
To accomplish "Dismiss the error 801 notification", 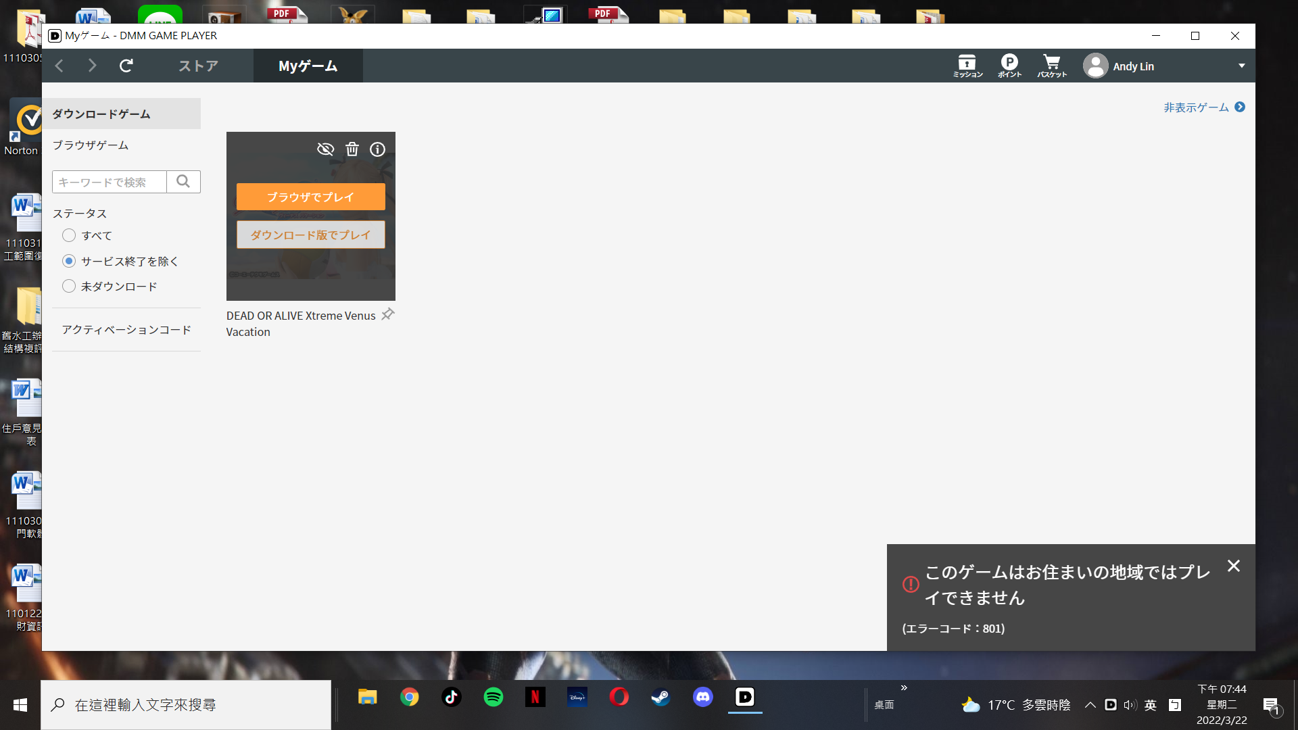I will [1234, 566].
